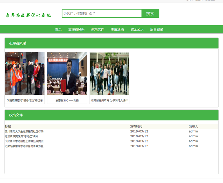
Task: Click the date in the 大陆青年志愿服务 row
Action: pyautogui.click(x=139, y=141)
